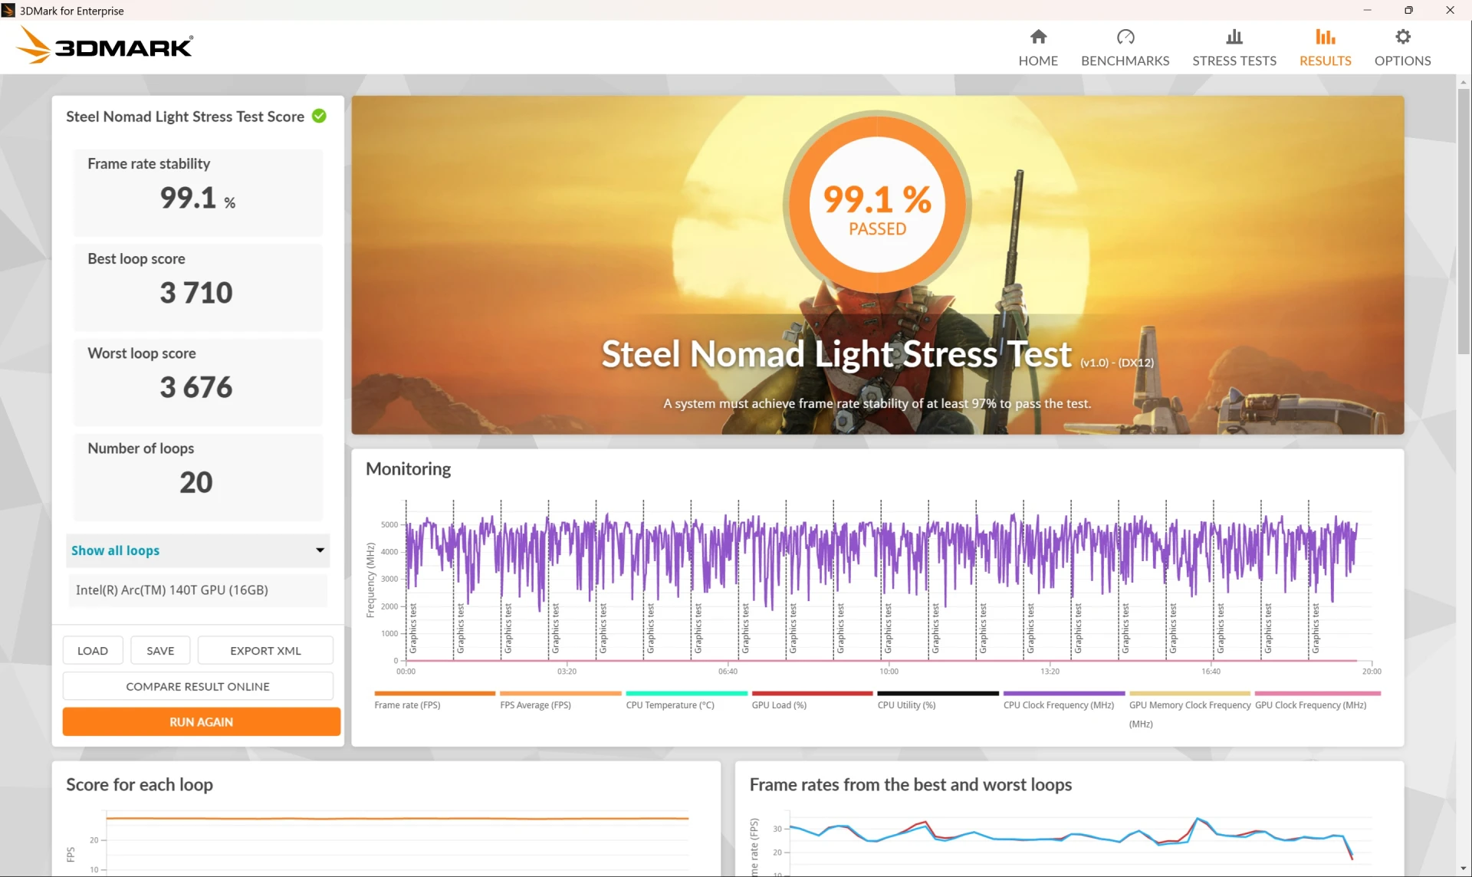Image resolution: width=1472 pixels, height=877 pixels.
Task: Click the 13:20 timeline label
Action: coord(1050,672)
